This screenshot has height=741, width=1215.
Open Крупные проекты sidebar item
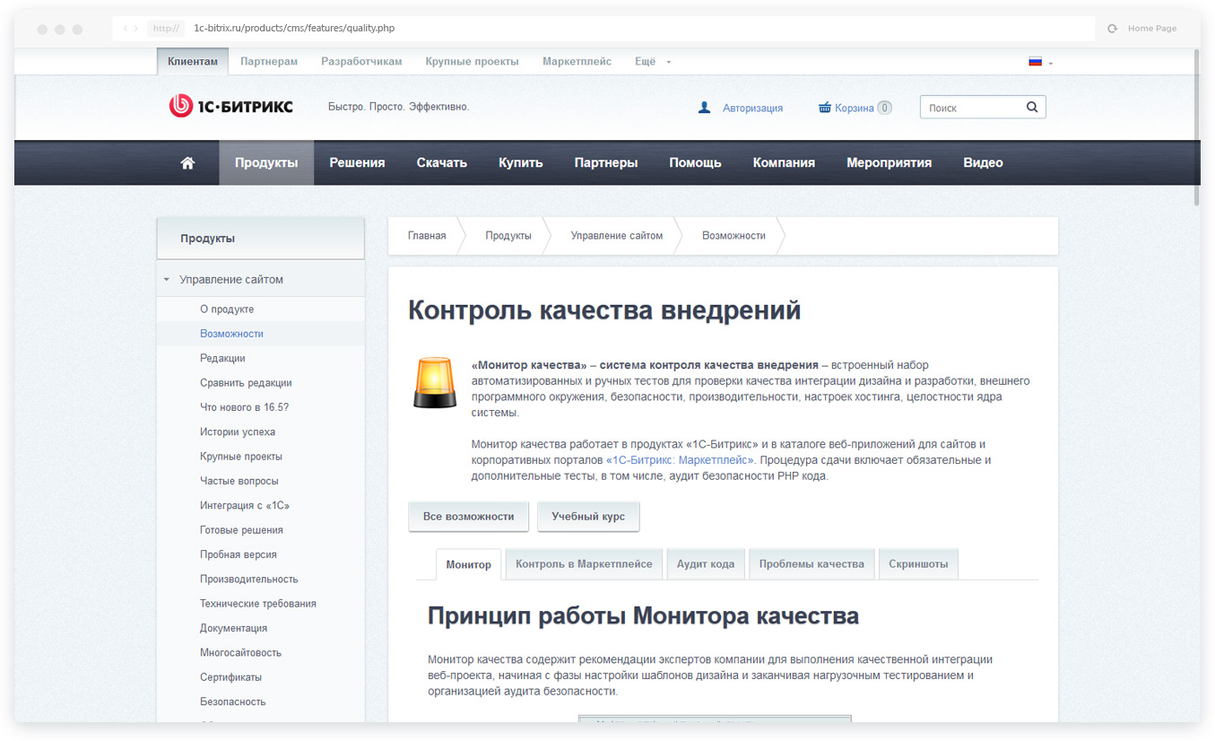coord(241,456)
